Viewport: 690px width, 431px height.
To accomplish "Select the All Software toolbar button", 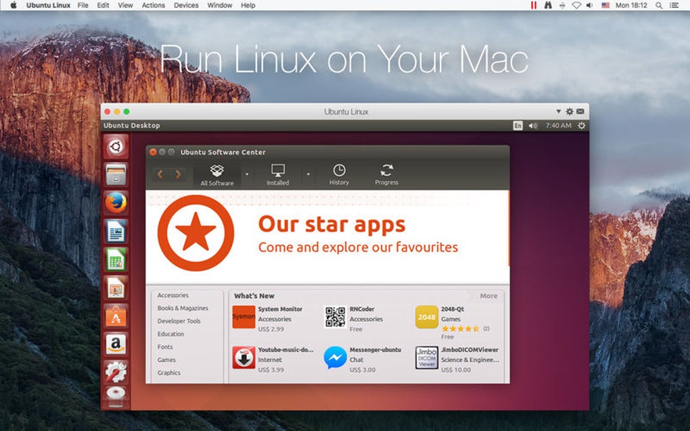I will tap(217, 175).
